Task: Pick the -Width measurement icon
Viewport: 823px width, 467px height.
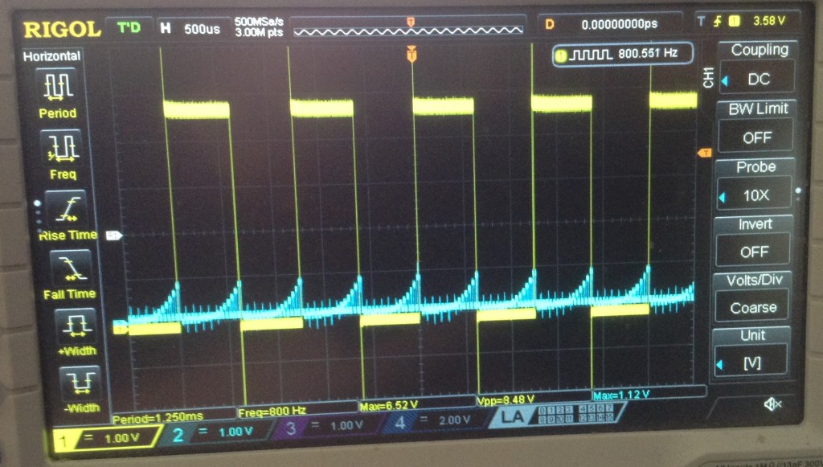Action: [80, 381]
